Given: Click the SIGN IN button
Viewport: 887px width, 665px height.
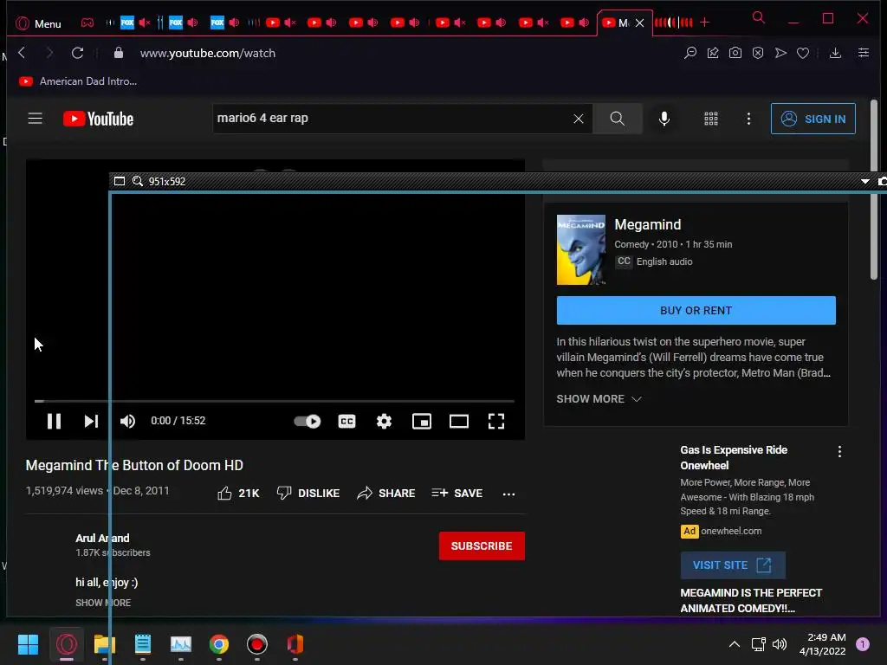Looking at the screenshot, I should pos(813,119).
